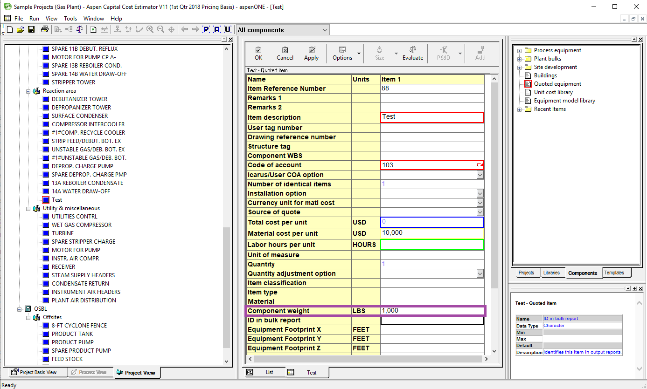Screen dimensions: 647x389
Task: Open the All components dropdown
Action: 325,30
